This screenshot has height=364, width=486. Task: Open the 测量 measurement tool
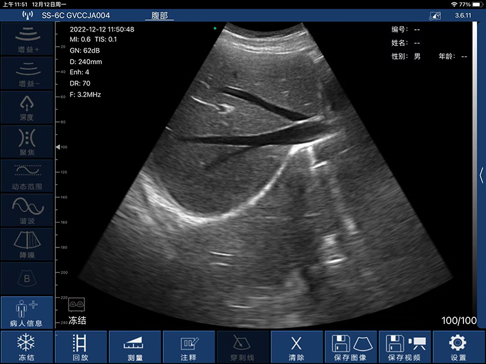[134, 347]
